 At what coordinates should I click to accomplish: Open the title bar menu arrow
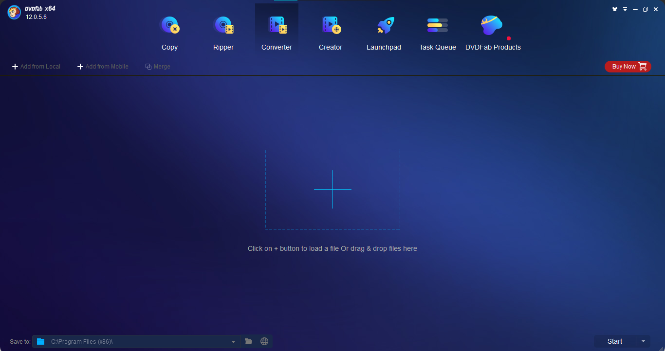pyautogui.click(x=625, y=9)
